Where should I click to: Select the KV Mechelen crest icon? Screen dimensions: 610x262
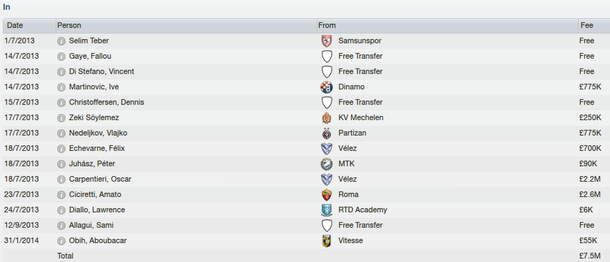(x=327, y=117)
